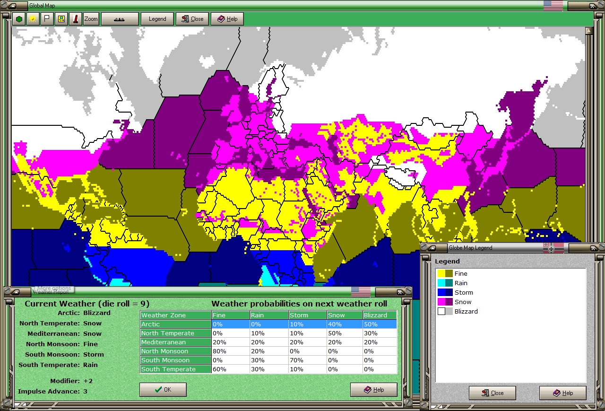Viewport: 605px width, 411px height.
Task: Click the Fine label in the legend list
Action: pos(461,273)
